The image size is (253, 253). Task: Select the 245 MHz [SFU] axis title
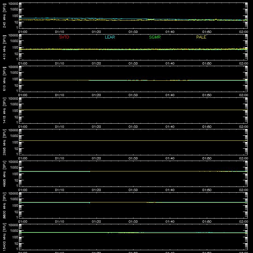click(x=4, y=15)
